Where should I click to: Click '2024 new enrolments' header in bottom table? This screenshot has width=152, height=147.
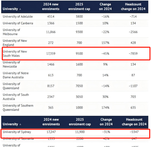point(51,122)
